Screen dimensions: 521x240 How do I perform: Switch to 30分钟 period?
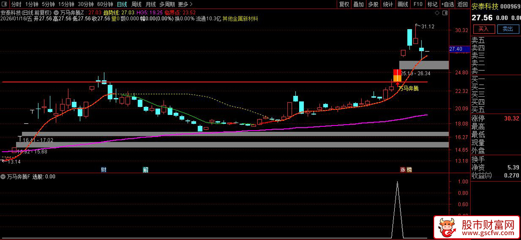point(86,4)
